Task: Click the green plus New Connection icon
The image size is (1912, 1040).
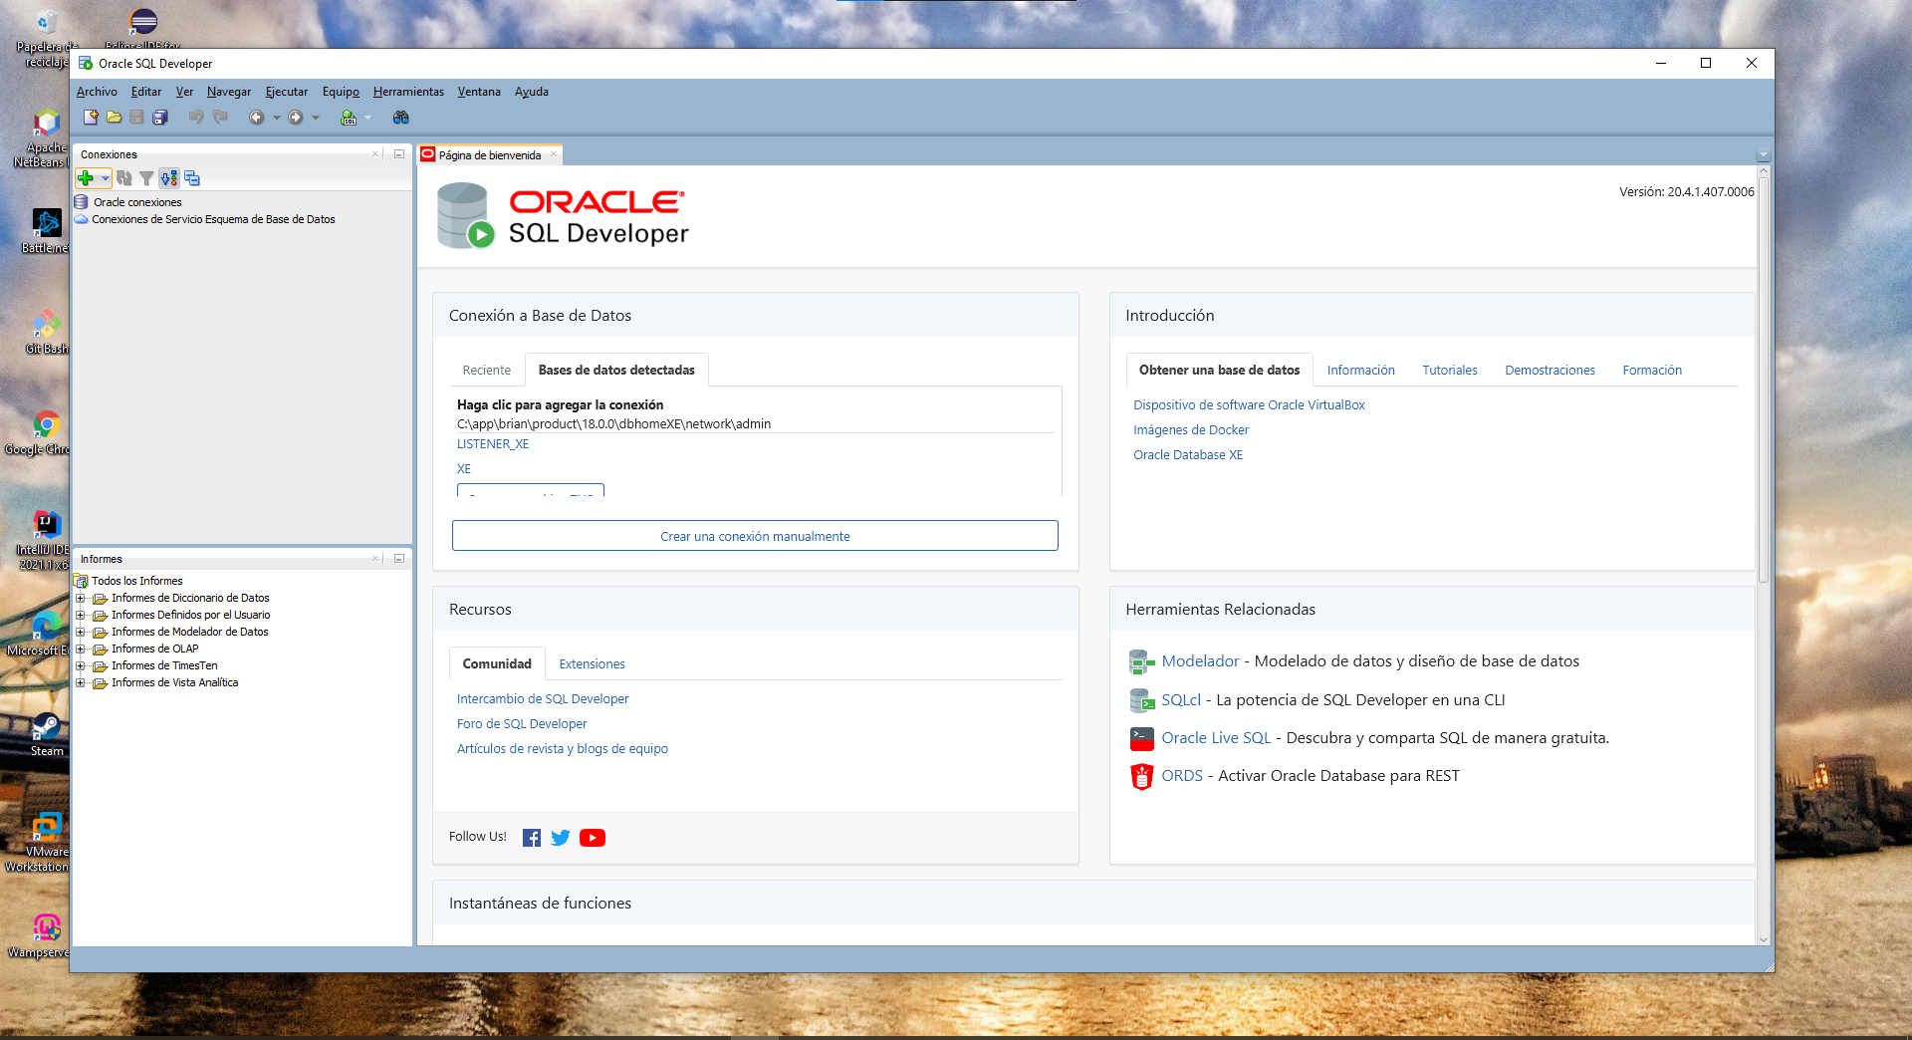Action: point(86,178)
